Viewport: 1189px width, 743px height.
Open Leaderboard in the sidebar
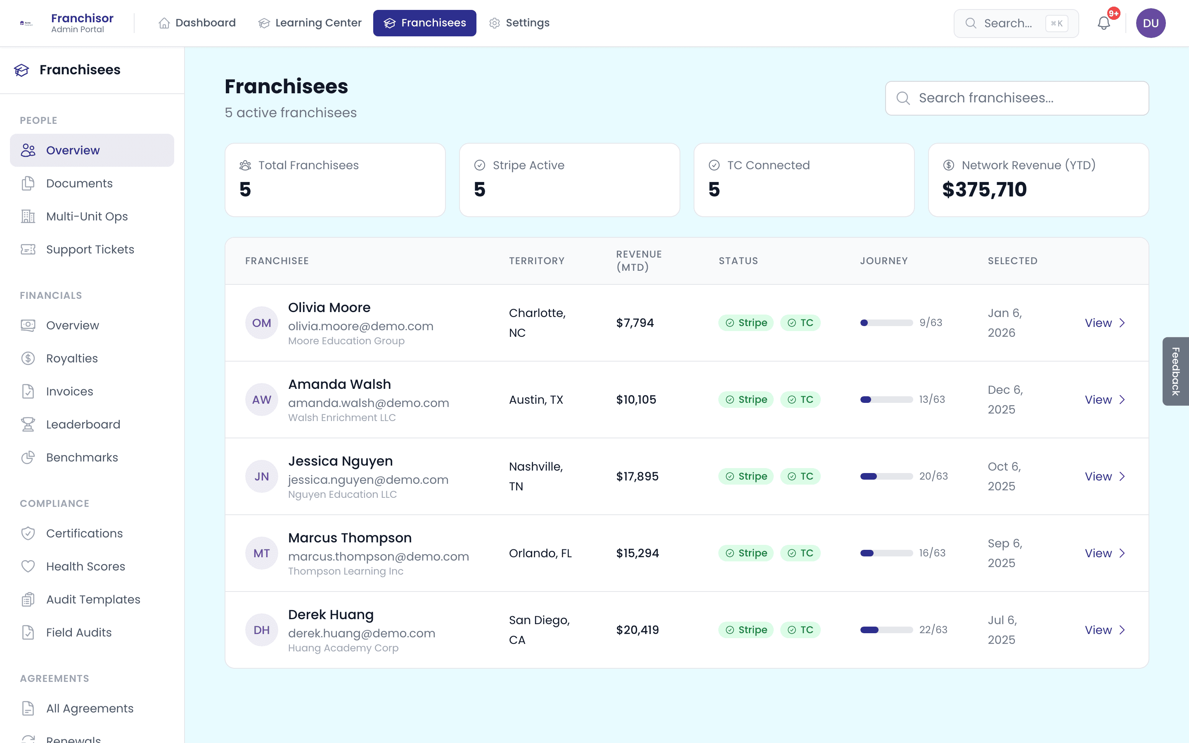point(92,424)
